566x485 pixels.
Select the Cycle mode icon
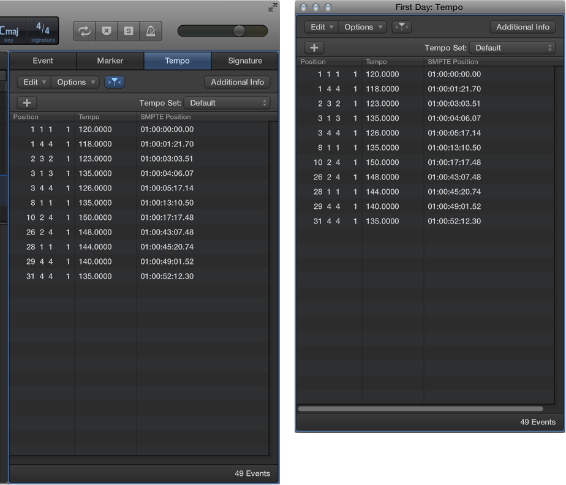point(84,31)
